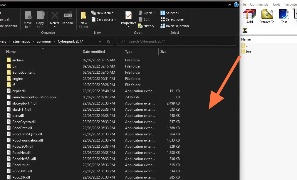Open the WinRAR Tools menu
Image resolution: width=297 pixels, height=180 pixels.
pyautogui.click(x=276, y=4)
